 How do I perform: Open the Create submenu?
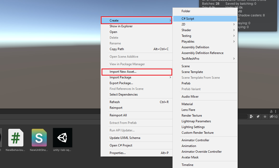136,21
